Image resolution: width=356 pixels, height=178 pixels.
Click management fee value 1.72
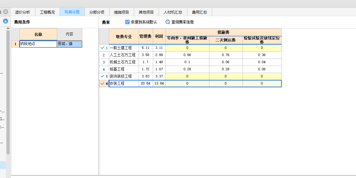(x=146, y=69)
